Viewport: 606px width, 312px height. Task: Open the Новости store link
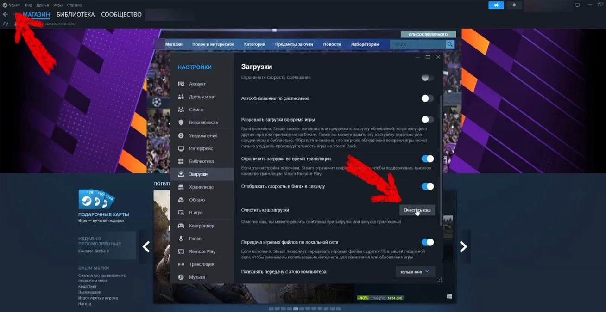pyautogui.click(x=332, y=44)
